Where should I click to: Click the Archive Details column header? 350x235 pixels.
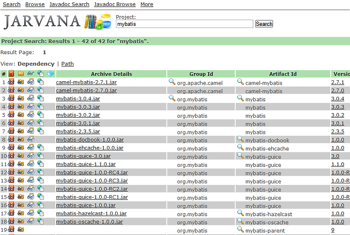pyautogui.click(x=111, y=74)
